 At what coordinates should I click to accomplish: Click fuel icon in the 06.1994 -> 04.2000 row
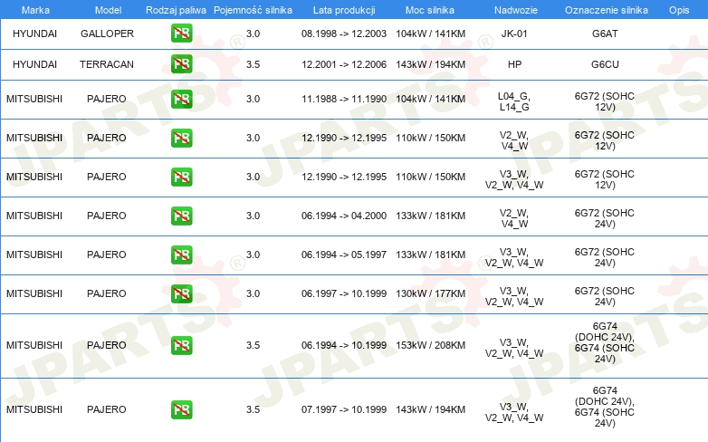(181, 216)
